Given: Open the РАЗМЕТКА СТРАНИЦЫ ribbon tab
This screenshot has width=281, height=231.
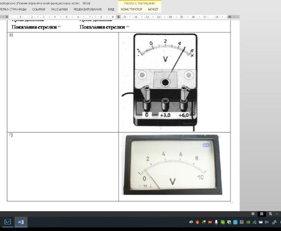Looking at the screenshot, I should 12,9.
